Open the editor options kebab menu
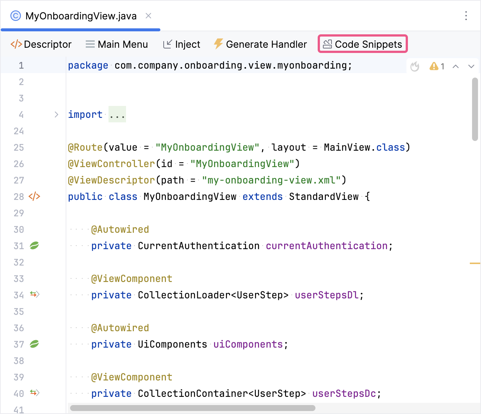481x414 pixels. [466, 16]
